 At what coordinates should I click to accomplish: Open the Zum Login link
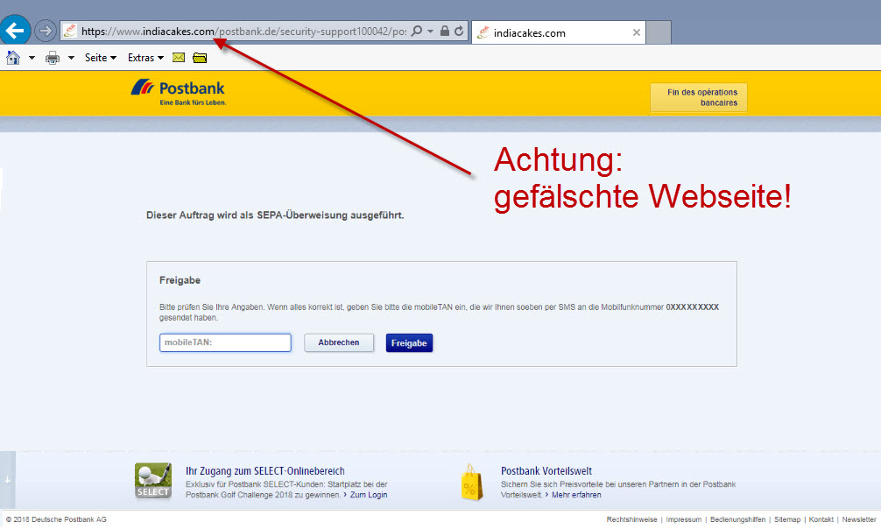[369, 495]
